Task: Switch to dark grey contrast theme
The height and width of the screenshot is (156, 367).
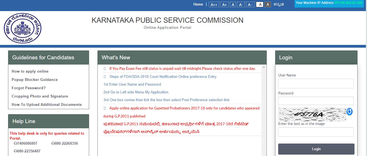Action: tap(268, 4)
